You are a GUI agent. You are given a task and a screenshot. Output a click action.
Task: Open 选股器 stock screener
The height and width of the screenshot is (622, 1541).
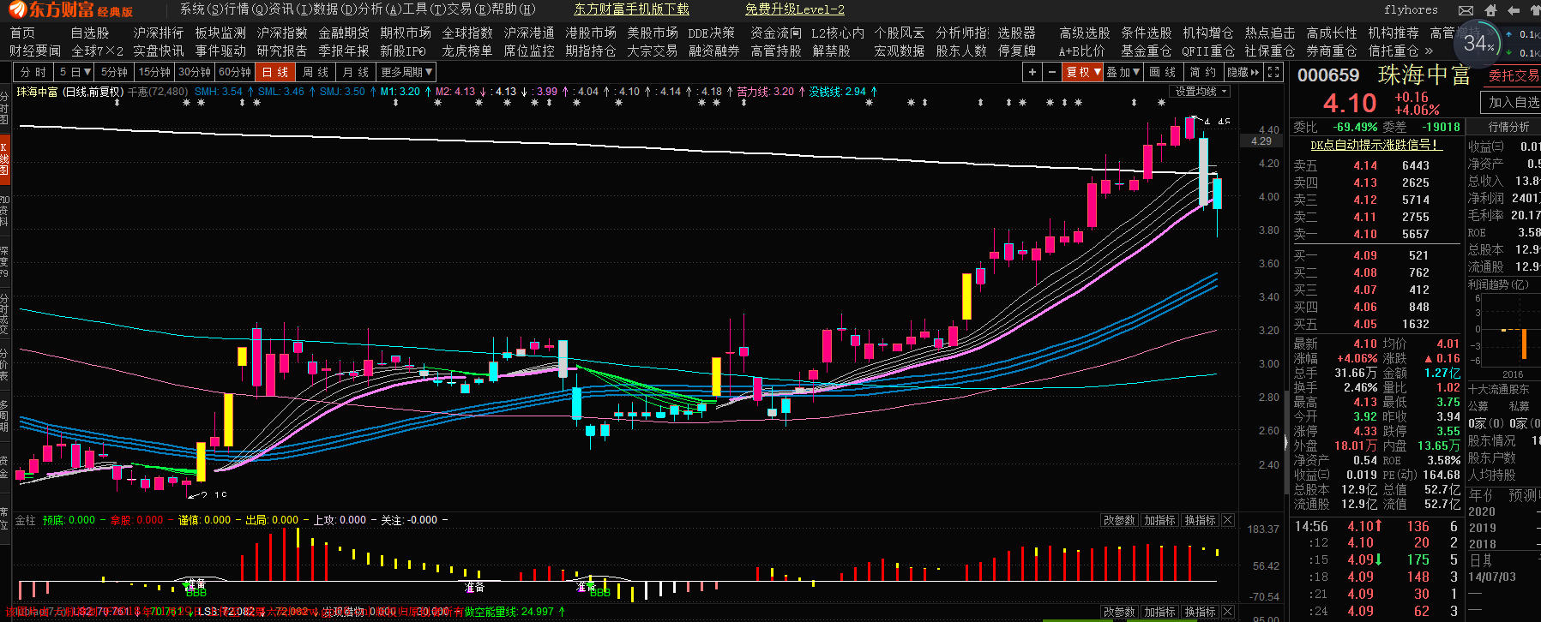tap(1016, 33)
